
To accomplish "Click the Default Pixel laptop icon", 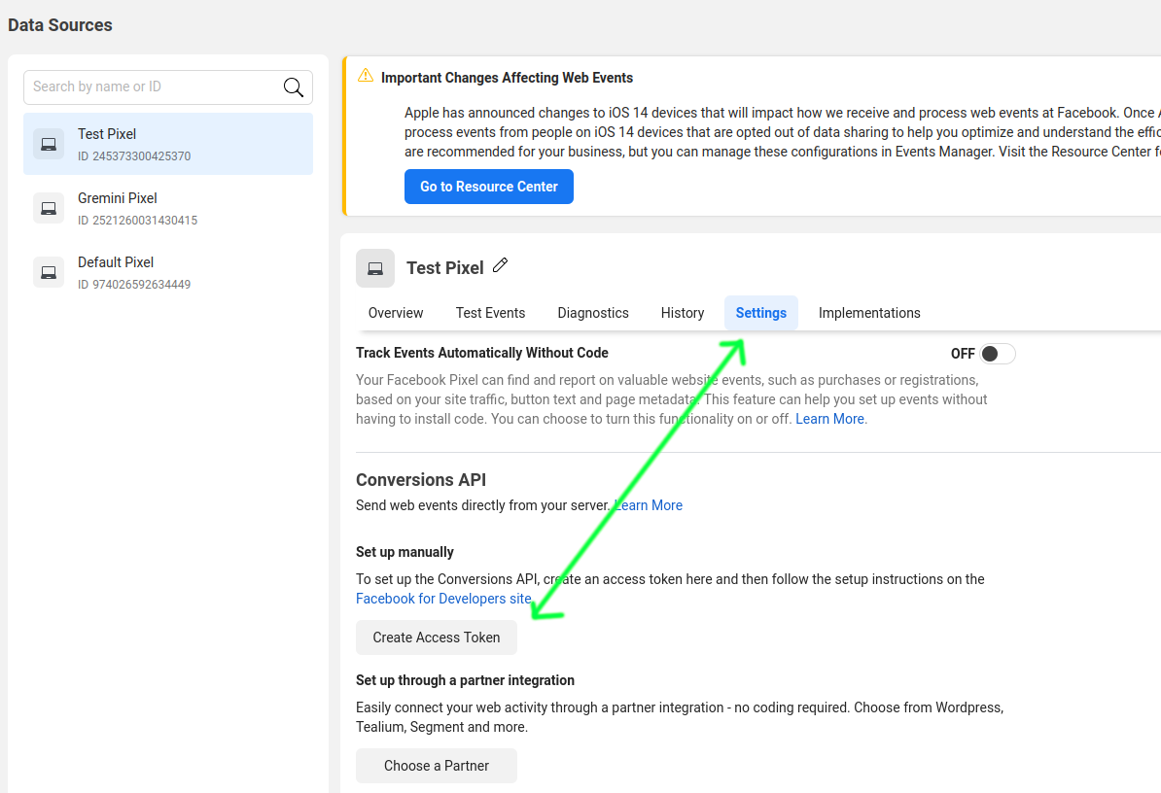I will [x=48, y=272].
